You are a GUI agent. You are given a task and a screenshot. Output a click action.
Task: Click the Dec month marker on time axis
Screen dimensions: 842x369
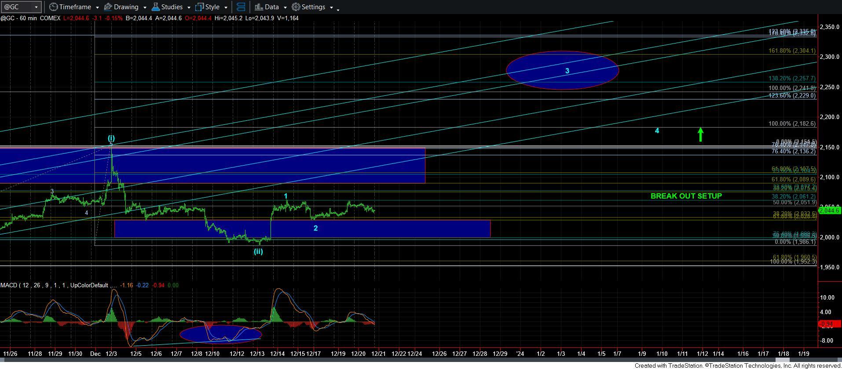tap(95, 354)
